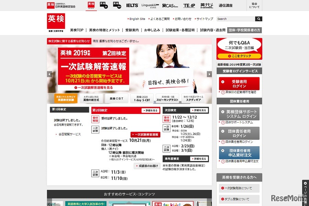
Task: Open 合否閲覧サービス link under 第1回検定
Action: pyautogui.click(x=70, y=134)
